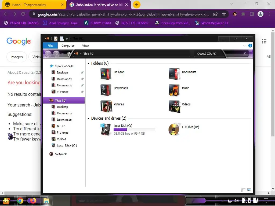Click the This PC address bar
The image size is (275, 206).
point(131,54)
